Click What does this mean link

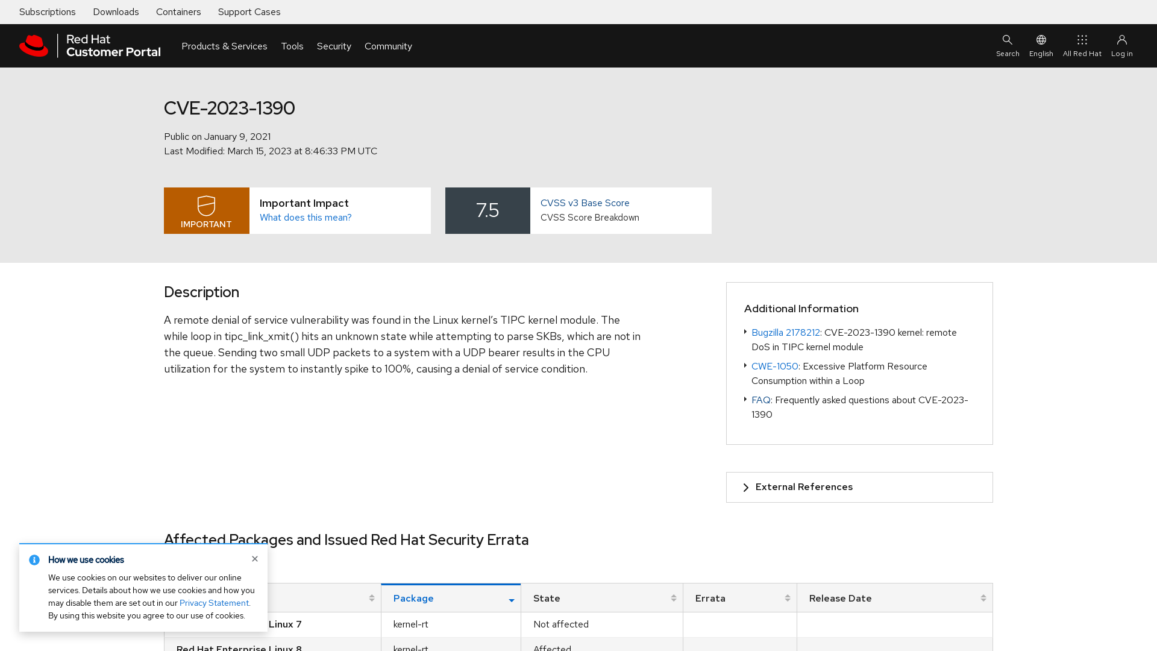pos(305,217)
